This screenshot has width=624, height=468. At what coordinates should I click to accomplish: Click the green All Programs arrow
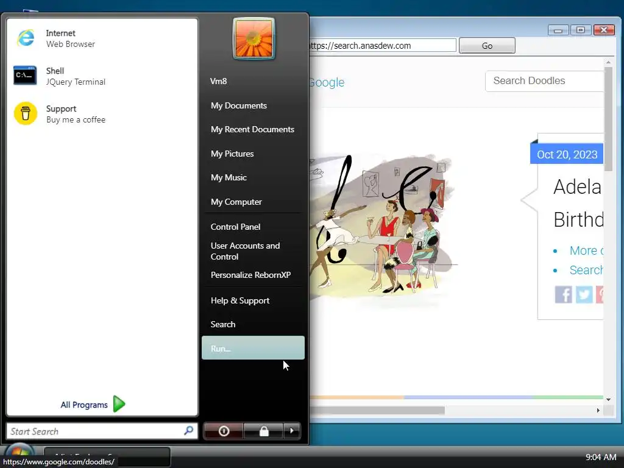tap(119, 404)
